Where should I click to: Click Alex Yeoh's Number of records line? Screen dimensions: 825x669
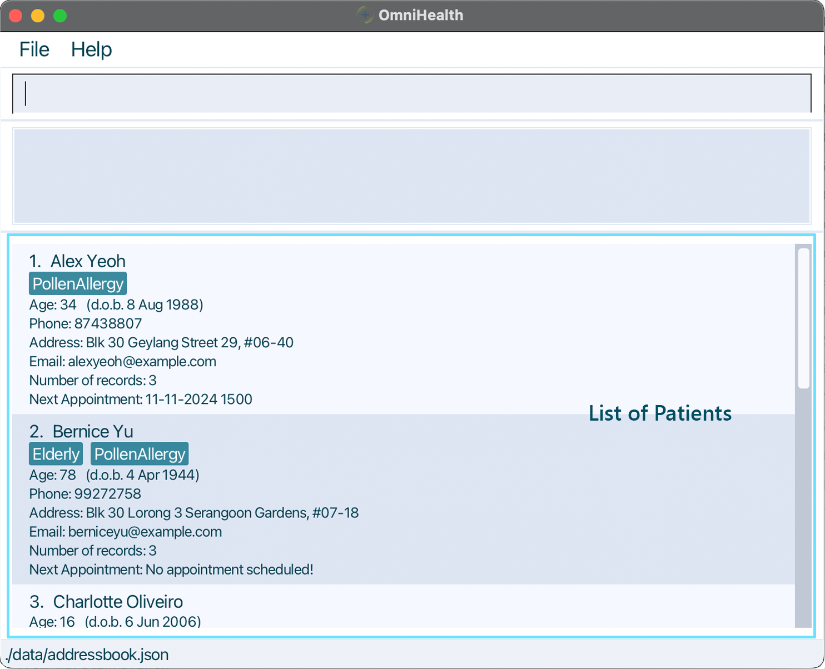click(93, 380)
